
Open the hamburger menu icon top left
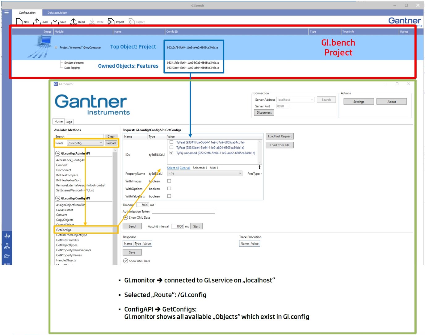click(x=6, y=12)
